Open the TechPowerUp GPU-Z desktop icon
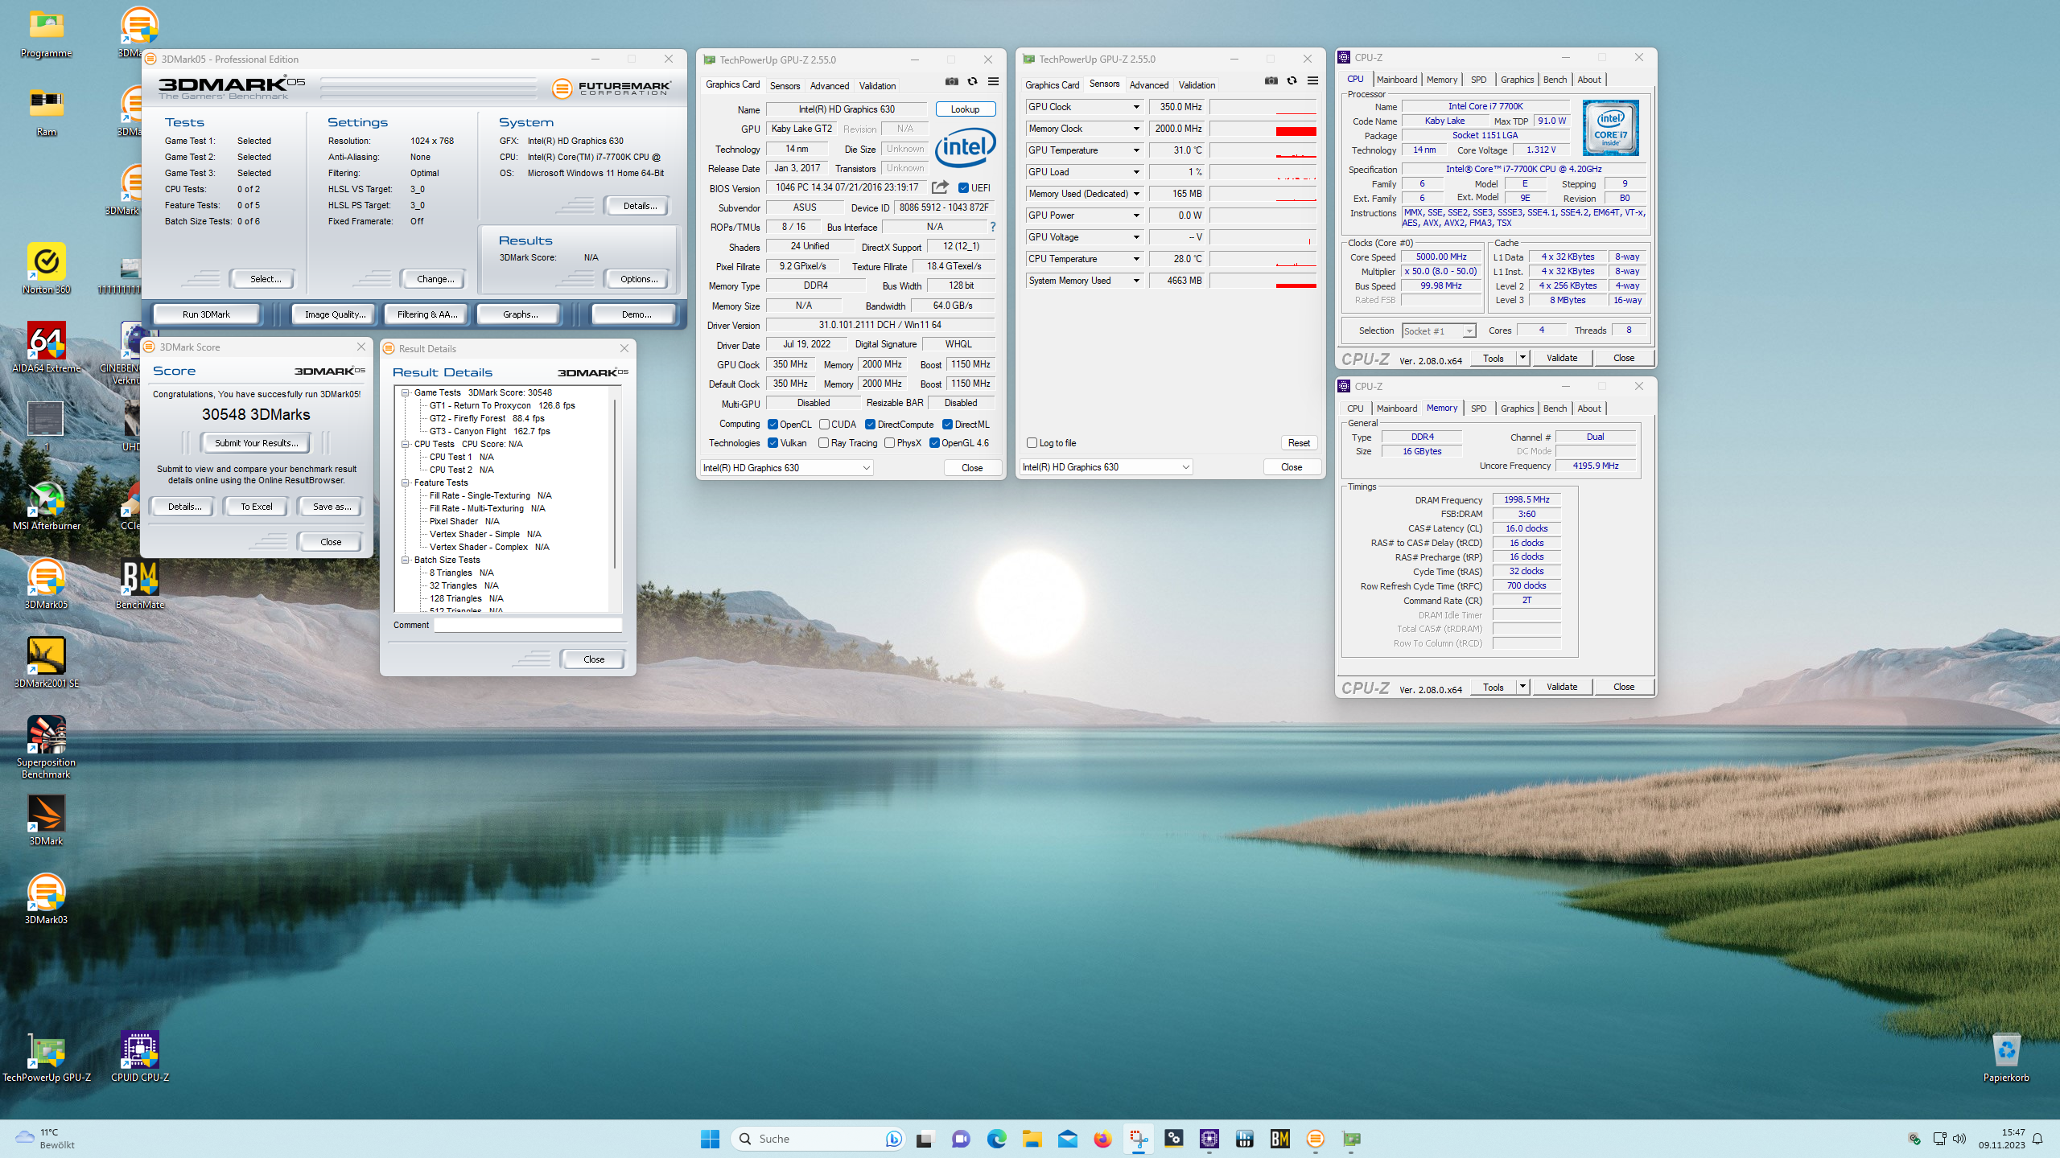The width and height of the screenshot is (2060, 1158). point(46,1057)
